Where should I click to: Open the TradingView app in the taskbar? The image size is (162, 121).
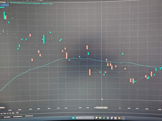pyautogui.click(x=123, y=118)
